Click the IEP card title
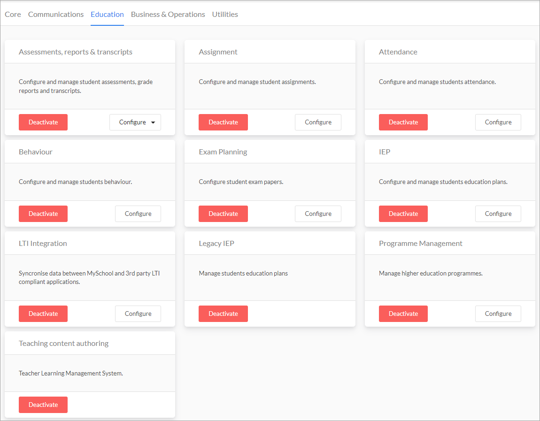Screen dimensions: 540x421 click(384, 152)
